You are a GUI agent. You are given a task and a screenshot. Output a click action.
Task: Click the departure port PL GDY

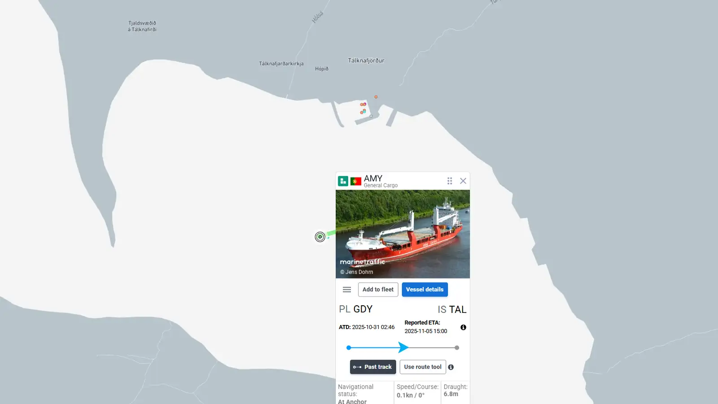tap(356, 309)
